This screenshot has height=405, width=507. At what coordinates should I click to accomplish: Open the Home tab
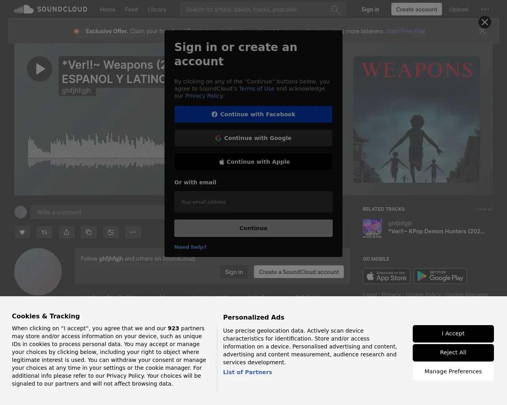click(107, 9)
